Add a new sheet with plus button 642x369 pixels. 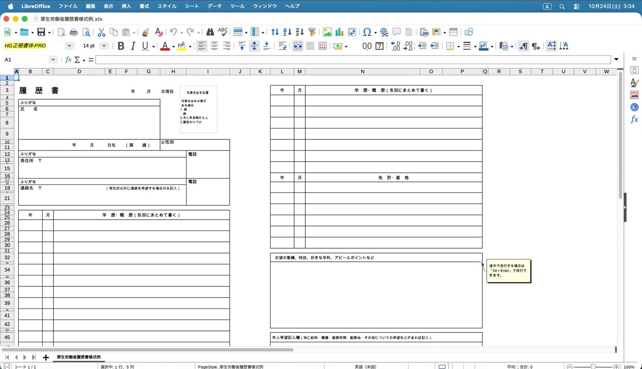[46, 357]
